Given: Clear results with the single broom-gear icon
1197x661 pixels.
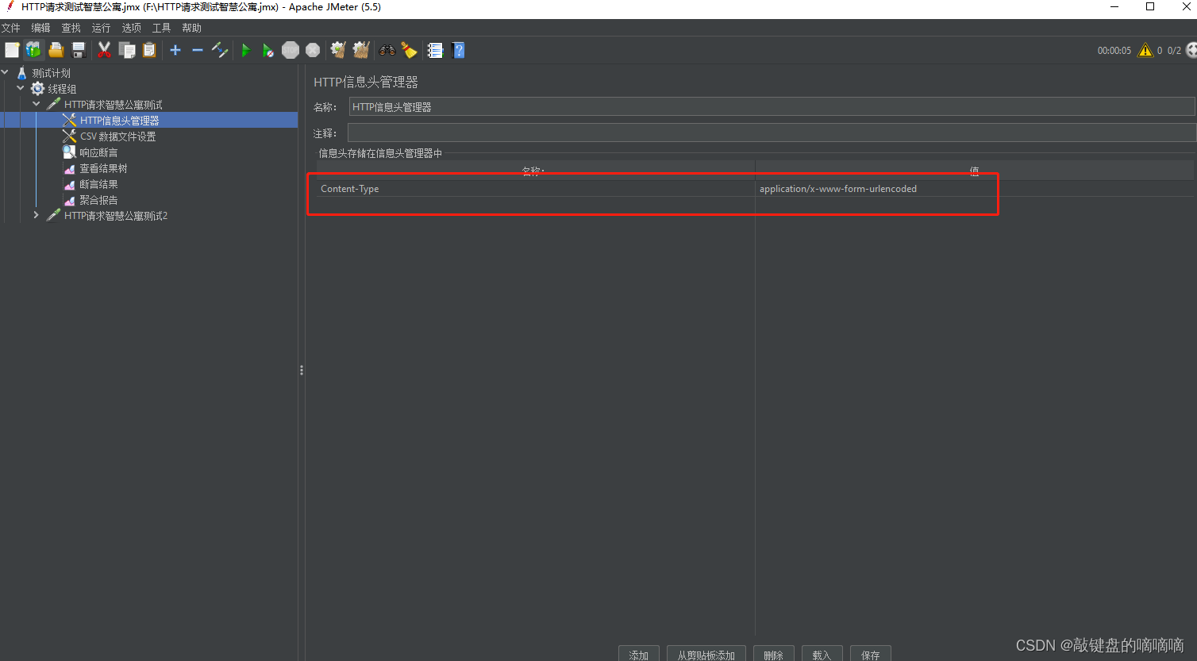Looking at the screenshot, I should (338, 50).
